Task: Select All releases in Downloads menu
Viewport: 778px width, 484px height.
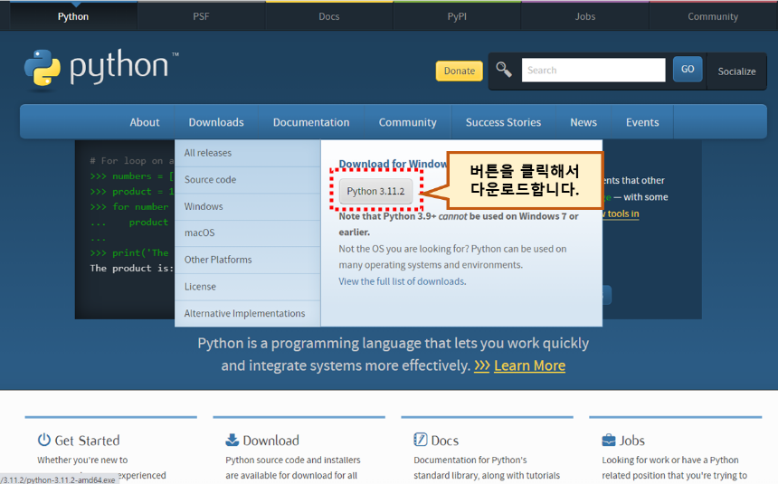Action: tap(248, 153)
